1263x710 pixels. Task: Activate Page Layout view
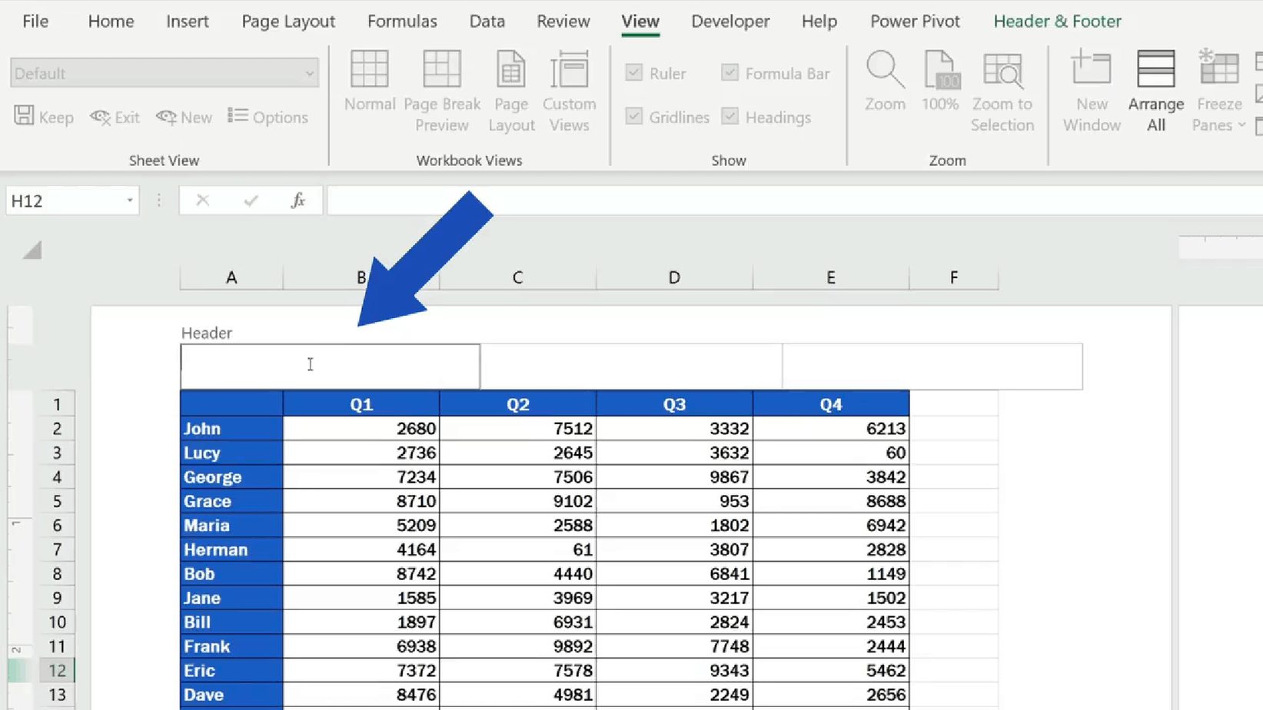510,88
